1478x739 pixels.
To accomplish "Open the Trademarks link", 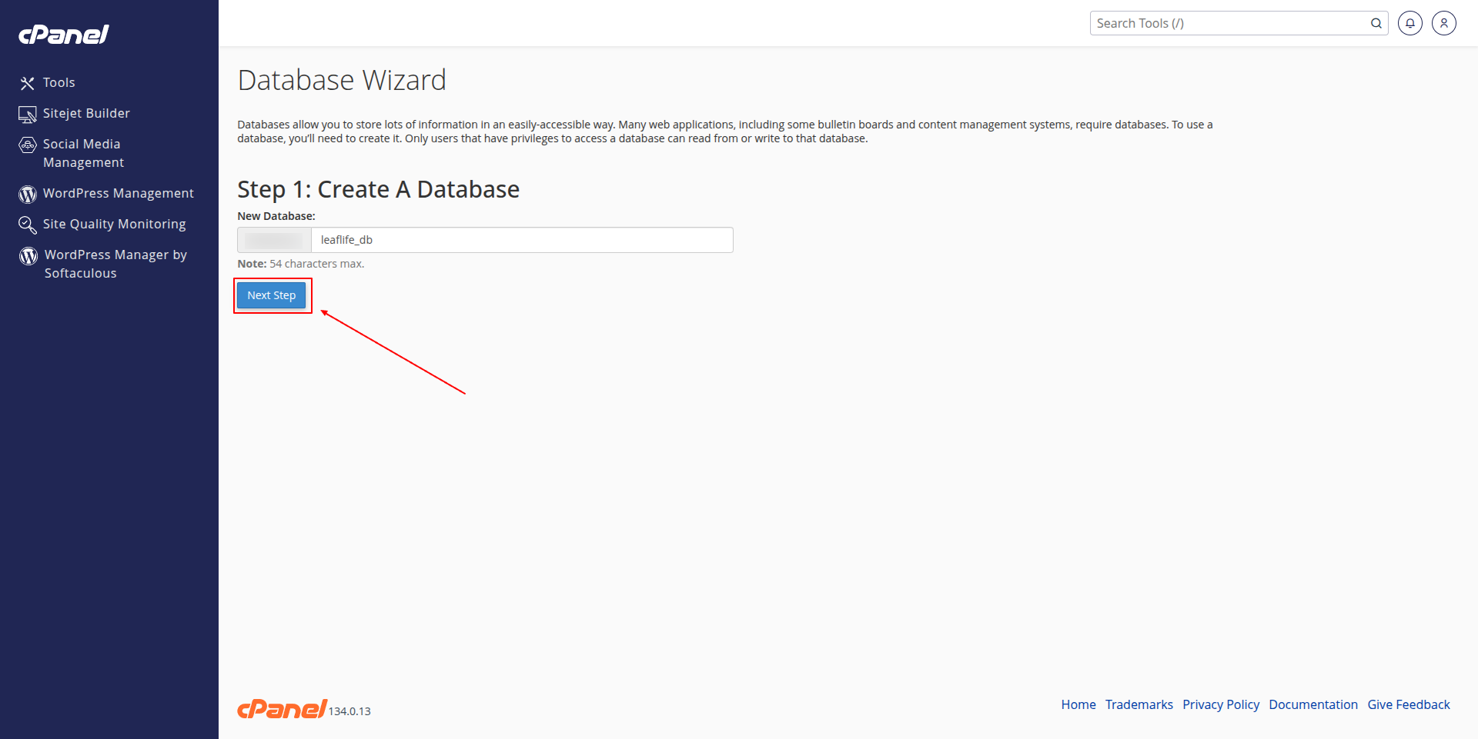I will [x=1139, y=704].
